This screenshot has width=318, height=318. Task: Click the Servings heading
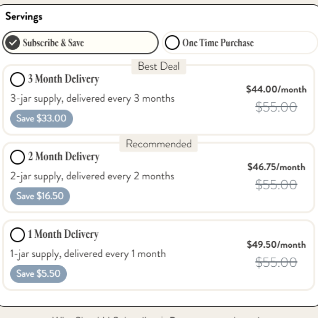pos(24,17)
